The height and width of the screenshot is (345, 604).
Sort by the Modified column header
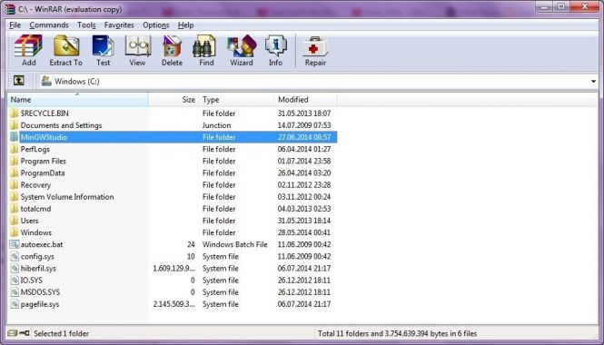pyautogui.click(x=306, y=100)
